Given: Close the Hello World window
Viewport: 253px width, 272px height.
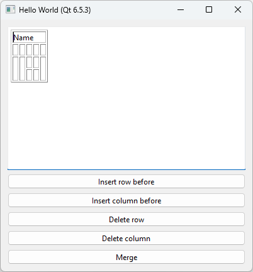Looking at the screenshot, I should point(238,9).
